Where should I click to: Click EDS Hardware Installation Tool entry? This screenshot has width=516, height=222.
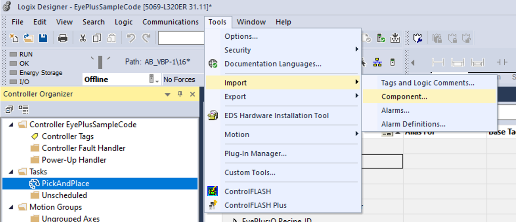(x=277, y=116)
